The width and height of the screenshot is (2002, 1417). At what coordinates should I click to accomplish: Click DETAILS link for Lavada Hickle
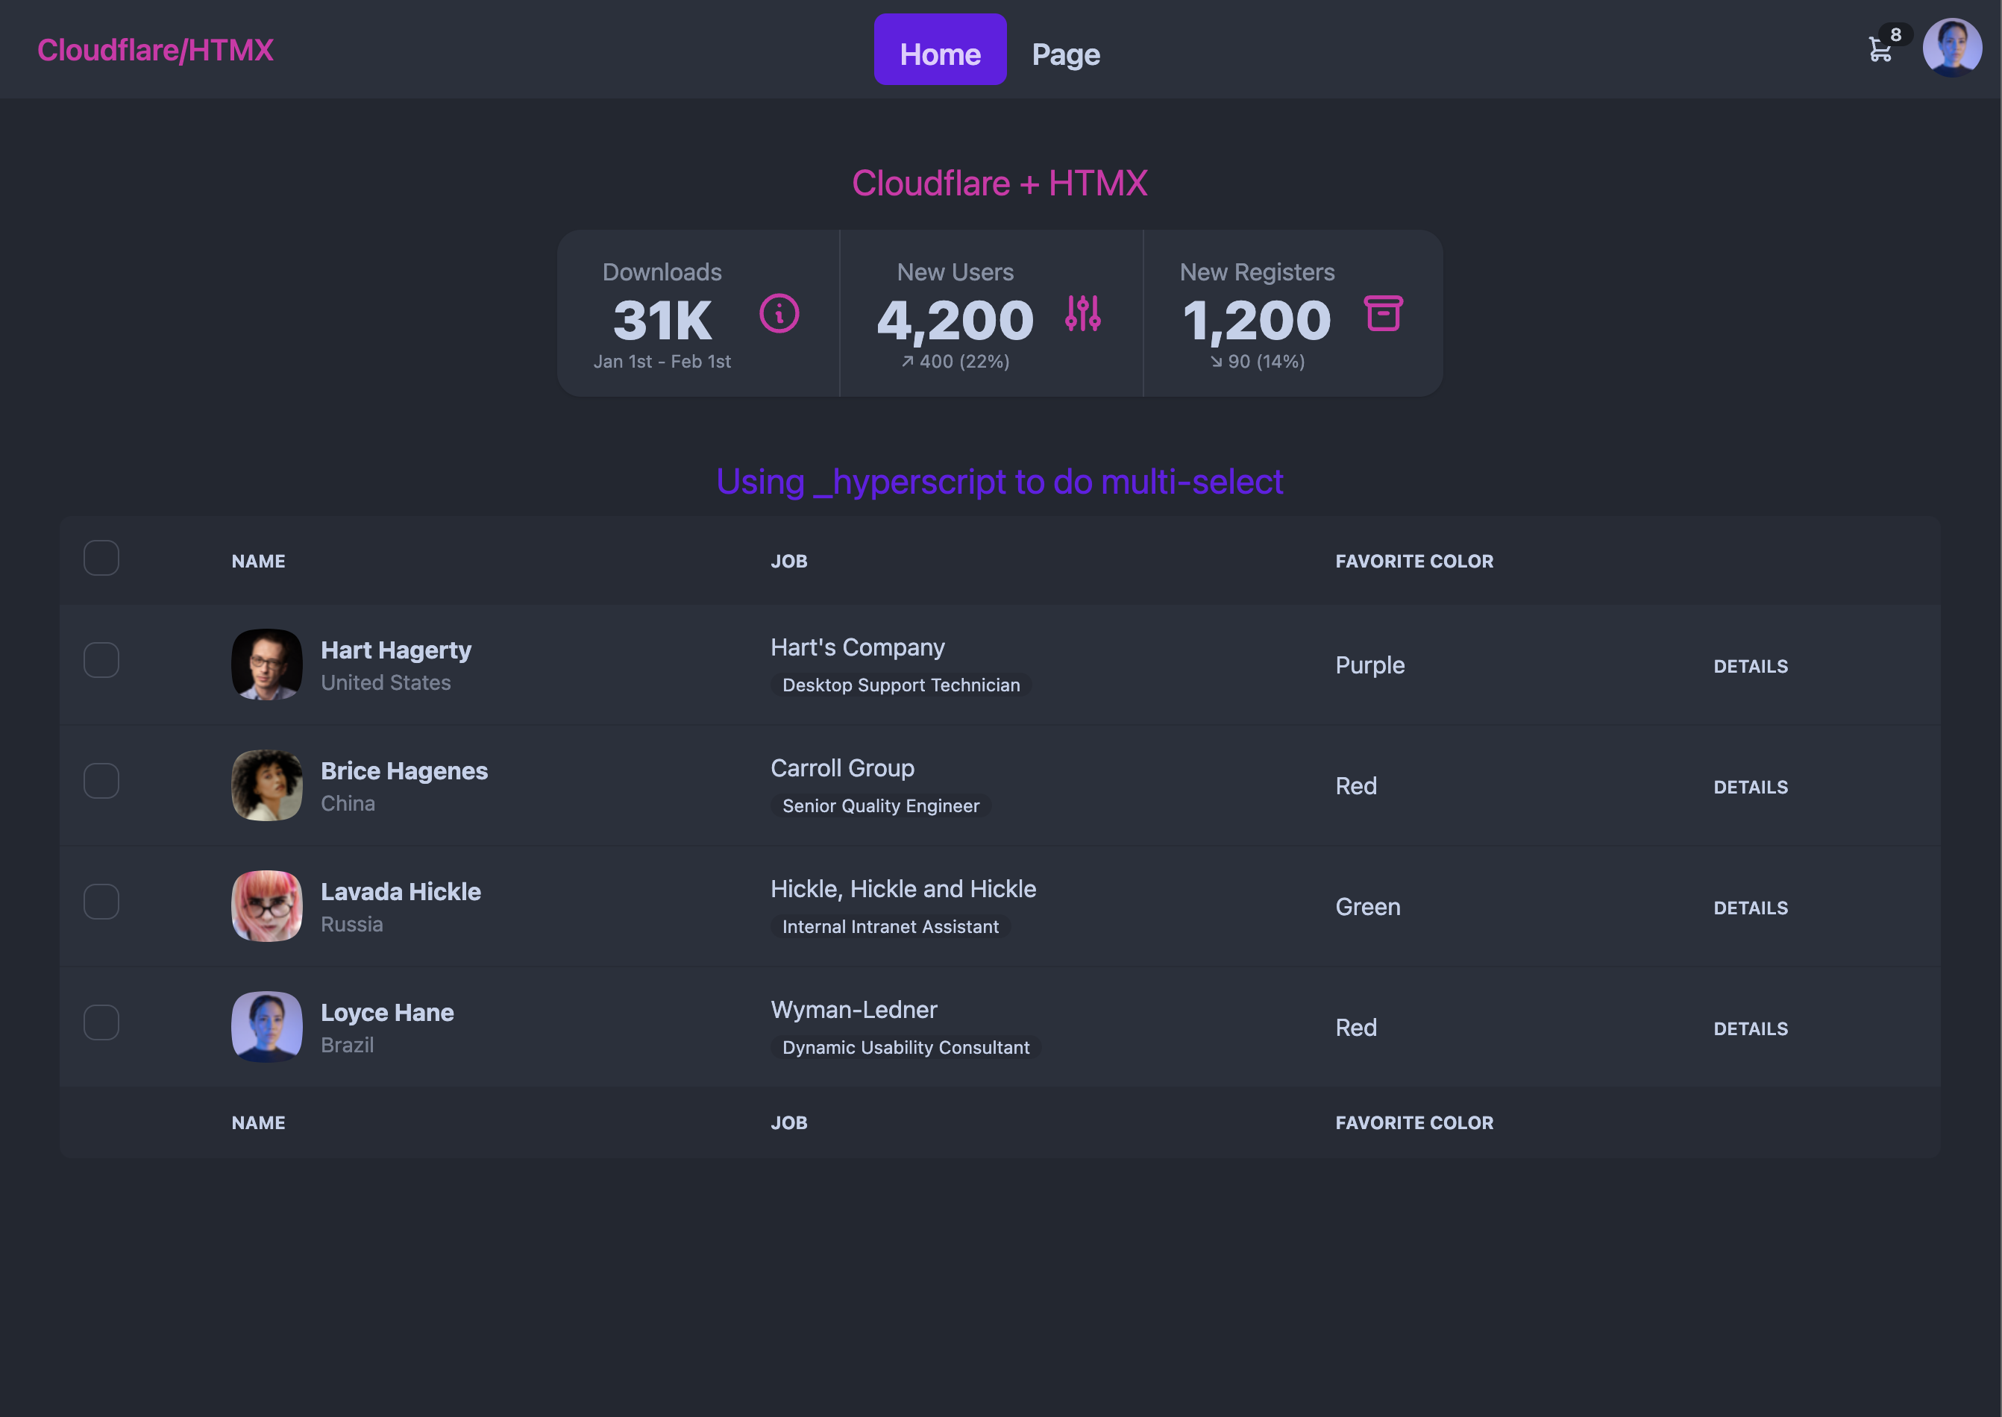click(1751, 906)
